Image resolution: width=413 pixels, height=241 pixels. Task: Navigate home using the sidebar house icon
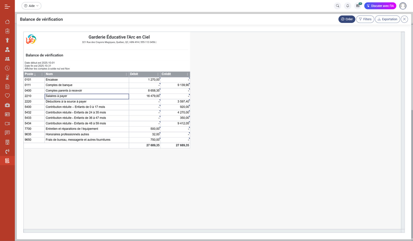7,22
